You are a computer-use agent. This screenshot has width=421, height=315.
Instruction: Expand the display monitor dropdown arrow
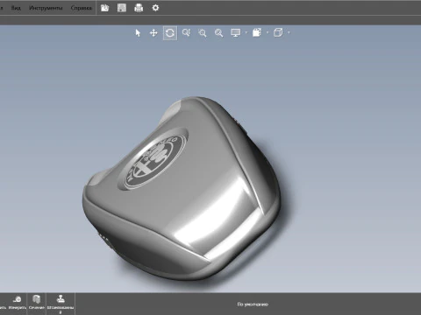246,32
